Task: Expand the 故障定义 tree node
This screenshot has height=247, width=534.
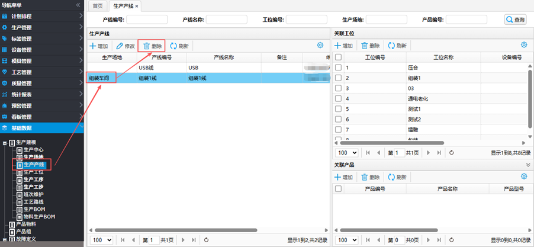Action: tap(5, 239)
